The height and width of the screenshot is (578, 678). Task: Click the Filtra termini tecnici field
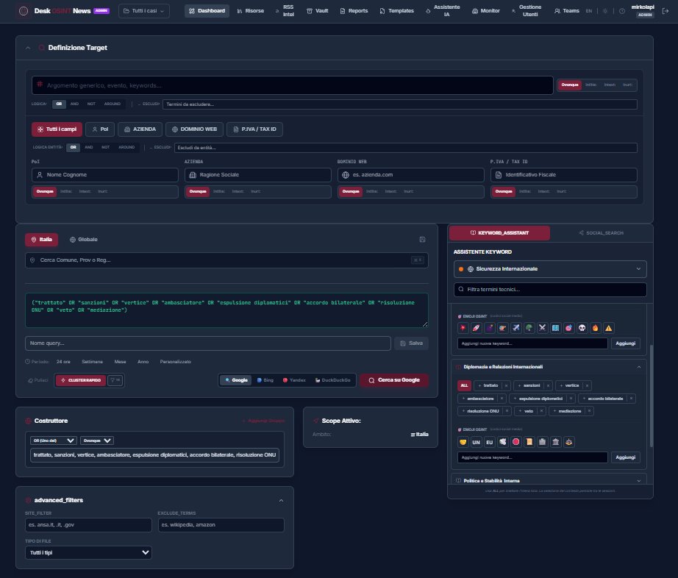point(550,290)
